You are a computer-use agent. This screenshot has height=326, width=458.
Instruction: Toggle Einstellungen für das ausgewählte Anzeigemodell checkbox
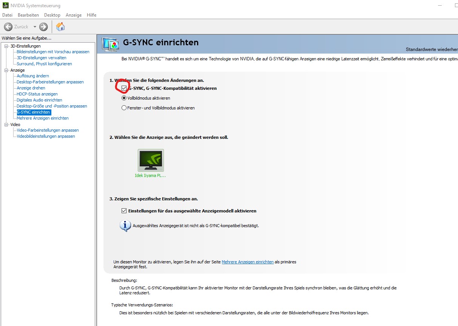124,211
